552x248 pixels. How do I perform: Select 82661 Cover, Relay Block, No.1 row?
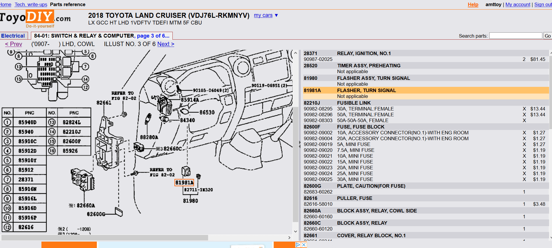click(x=426, y=235)
